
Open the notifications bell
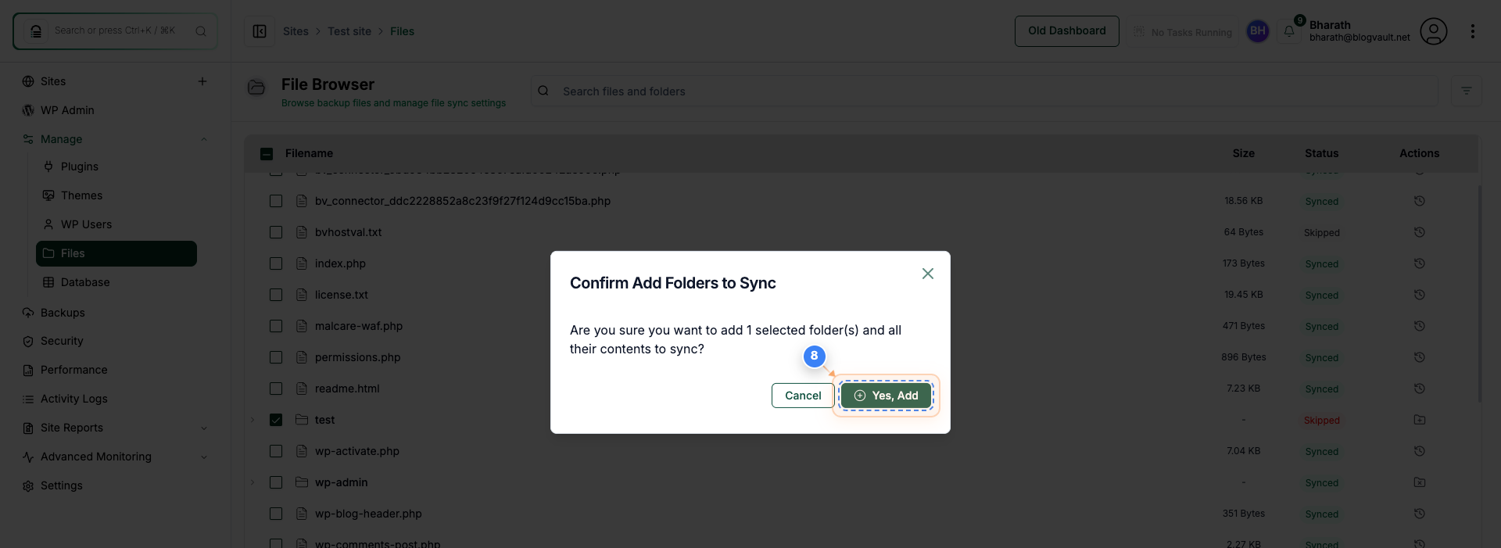(x=1289, y=31)
